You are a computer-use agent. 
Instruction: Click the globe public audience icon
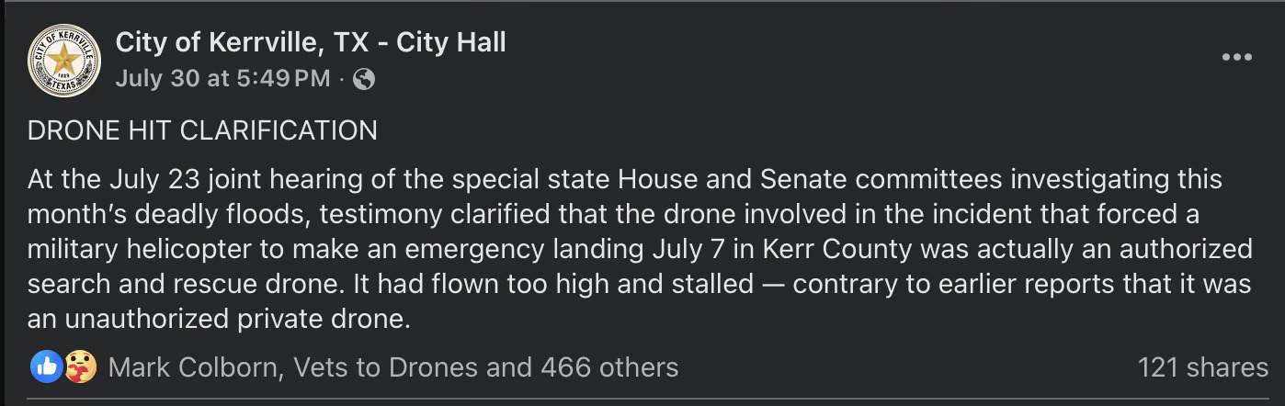point(364,79)
